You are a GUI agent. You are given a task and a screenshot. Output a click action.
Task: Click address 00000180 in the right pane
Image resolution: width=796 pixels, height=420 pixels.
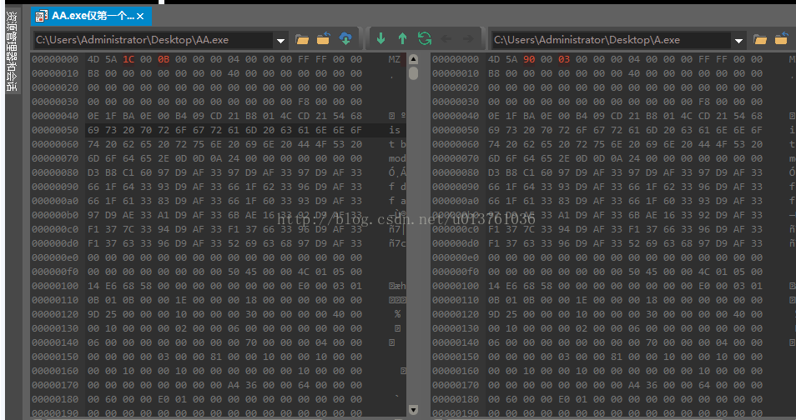coord(456,399)
